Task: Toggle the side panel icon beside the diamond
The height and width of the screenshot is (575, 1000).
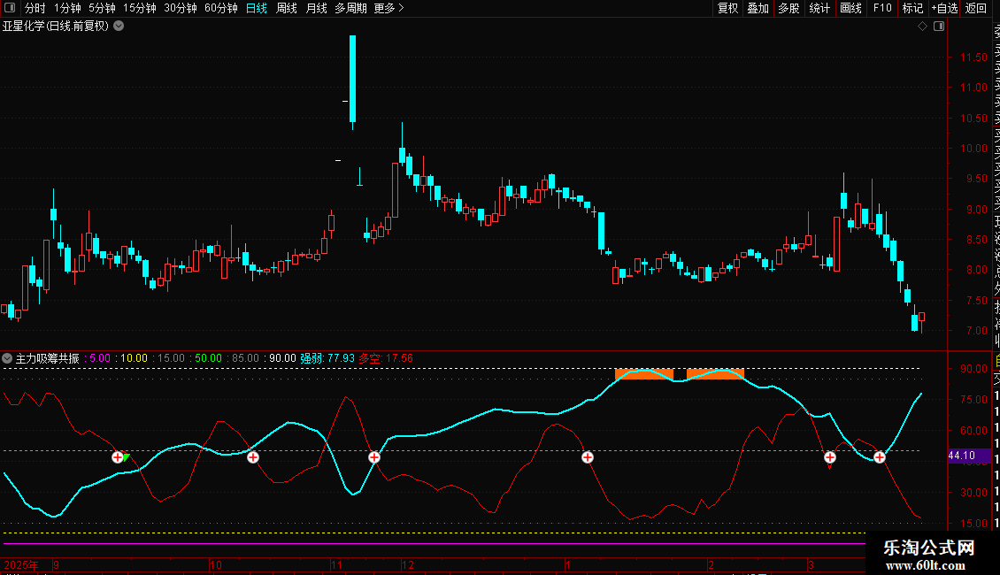Action: pos(939,27)
